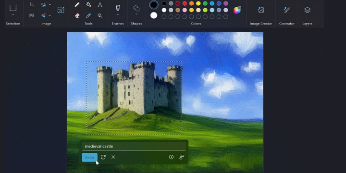Pick the gray swatch in top row
Viewport: 346px width, 173px height.
click(171, 3)
